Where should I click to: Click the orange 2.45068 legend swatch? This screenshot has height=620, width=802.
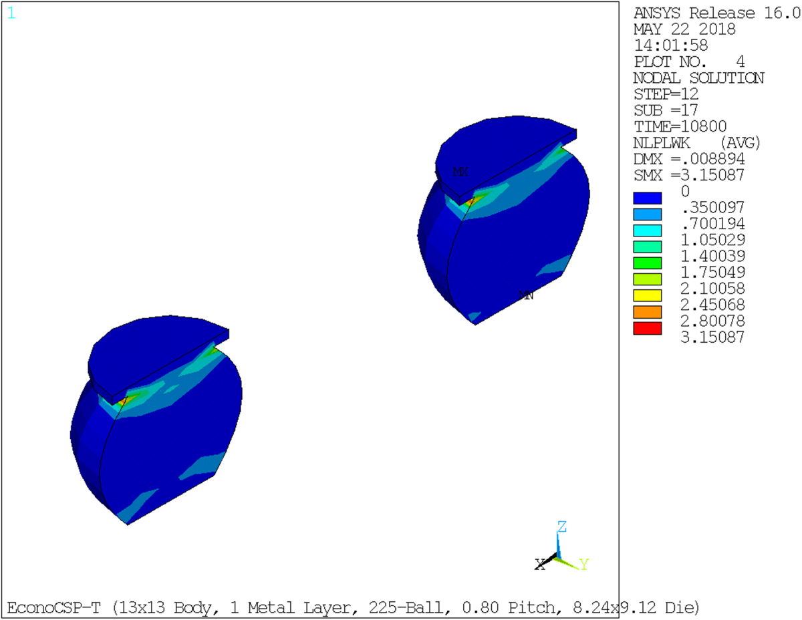pyautogui.click(x=648, y=312)
